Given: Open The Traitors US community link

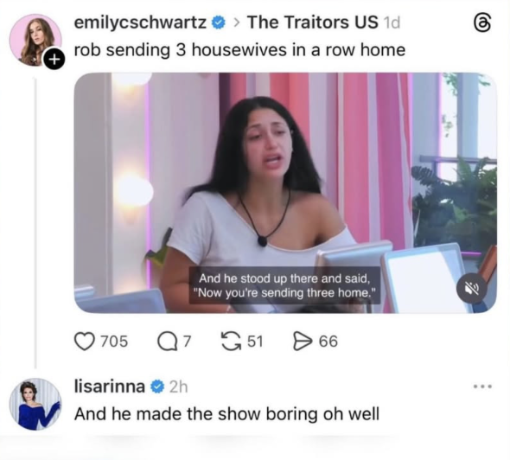Looking at the screenshot, I should (x=313, y=22).
